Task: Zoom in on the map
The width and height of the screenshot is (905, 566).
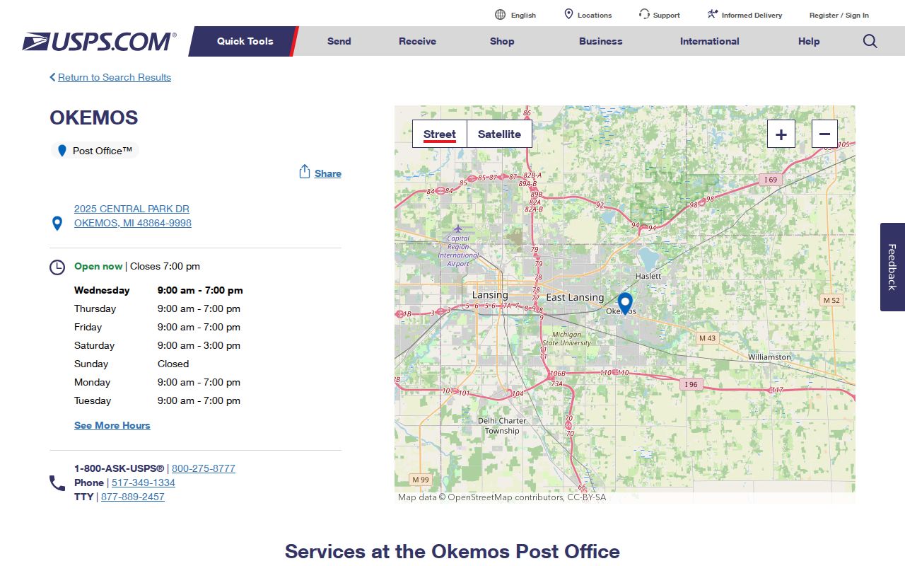Action: click(781, 134)
